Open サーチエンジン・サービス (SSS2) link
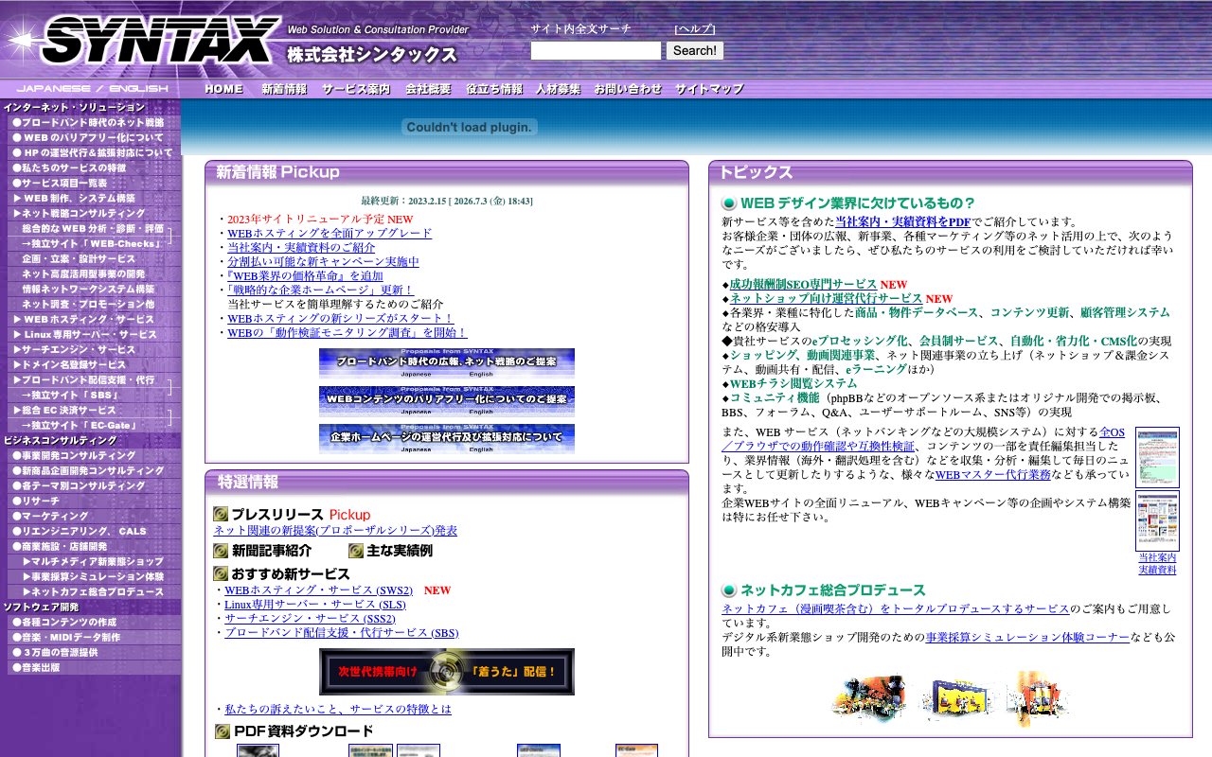The height and width of the screenshot is (757, 1212). pos(310,618)
